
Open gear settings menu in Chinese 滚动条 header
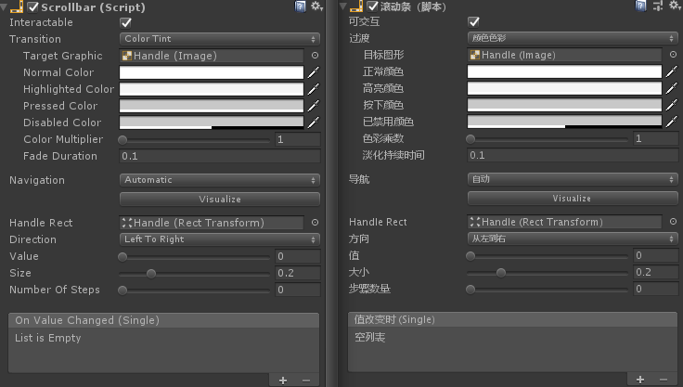(x=675, y=6)
